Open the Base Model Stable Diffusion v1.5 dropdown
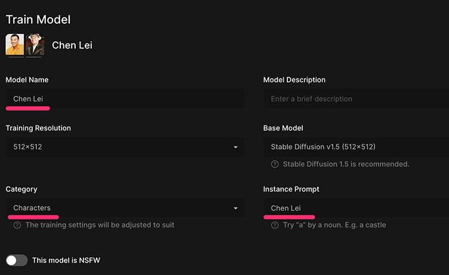The height and width of the screenshot is (275, 449). tap(355, 147)
